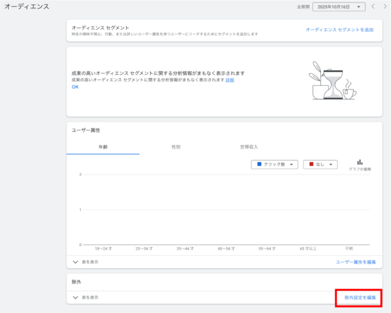Select the 年齢 tab

tap(103, 147)
